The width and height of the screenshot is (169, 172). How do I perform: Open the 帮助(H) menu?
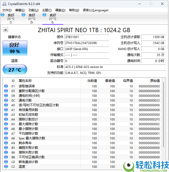tap(74, 10)
